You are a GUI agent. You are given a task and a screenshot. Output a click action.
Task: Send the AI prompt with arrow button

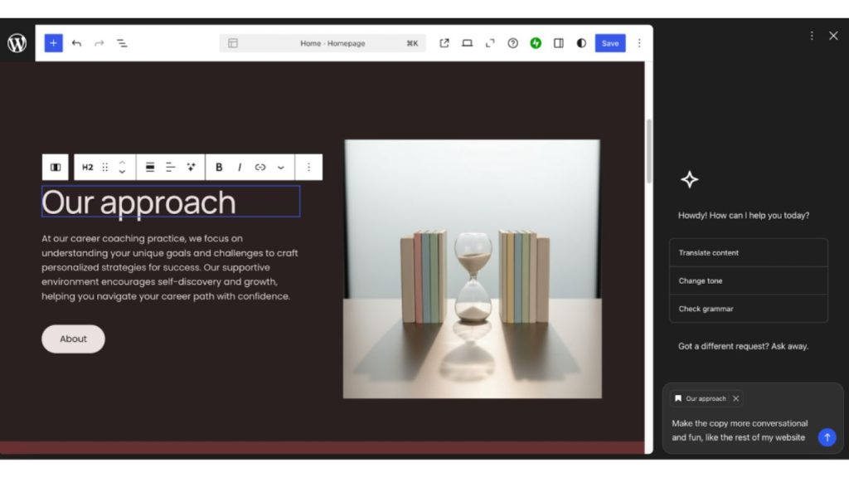[x=827, y=437]
